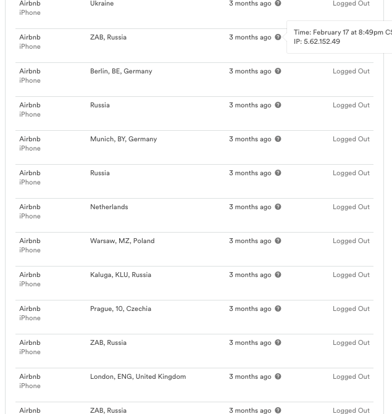Click the info icon in the Netherlands row
The width and height of the screenshot is (392, 414).
click(278, 207)
